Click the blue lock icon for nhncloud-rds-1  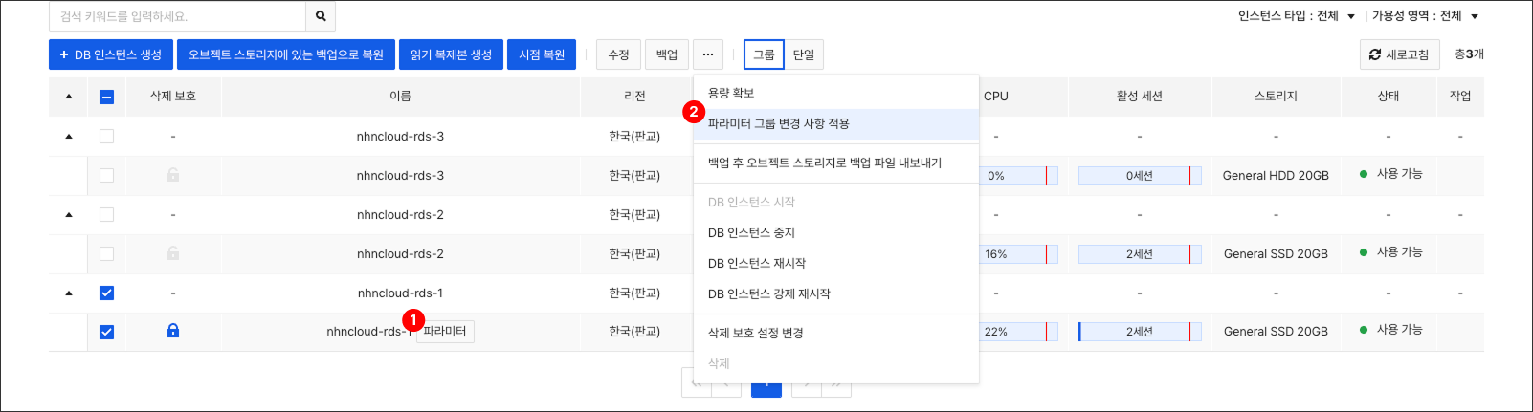[x=173, y=331]
